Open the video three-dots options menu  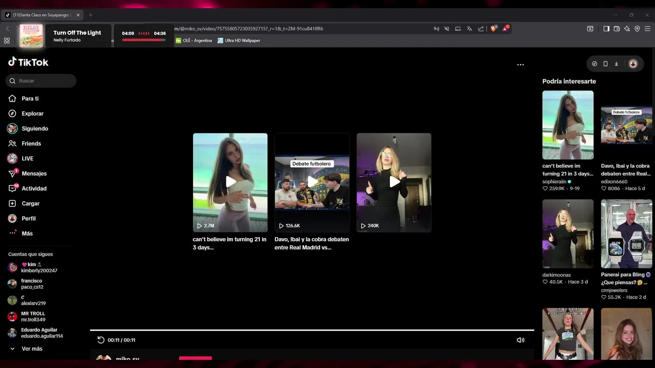point(520,65)
